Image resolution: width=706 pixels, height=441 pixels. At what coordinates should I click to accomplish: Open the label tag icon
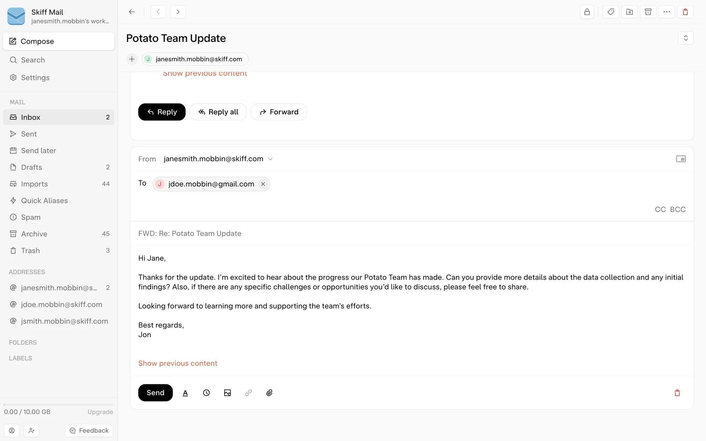(611, 12)
